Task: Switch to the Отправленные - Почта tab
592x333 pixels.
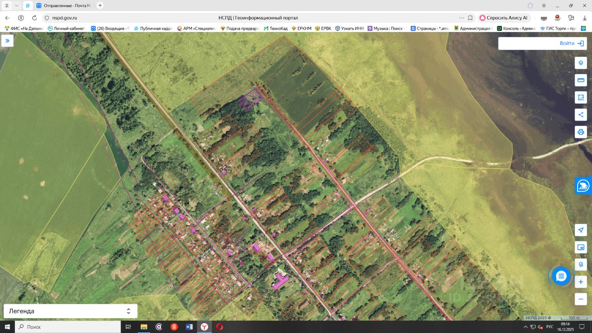Action: tap(64, 6)
